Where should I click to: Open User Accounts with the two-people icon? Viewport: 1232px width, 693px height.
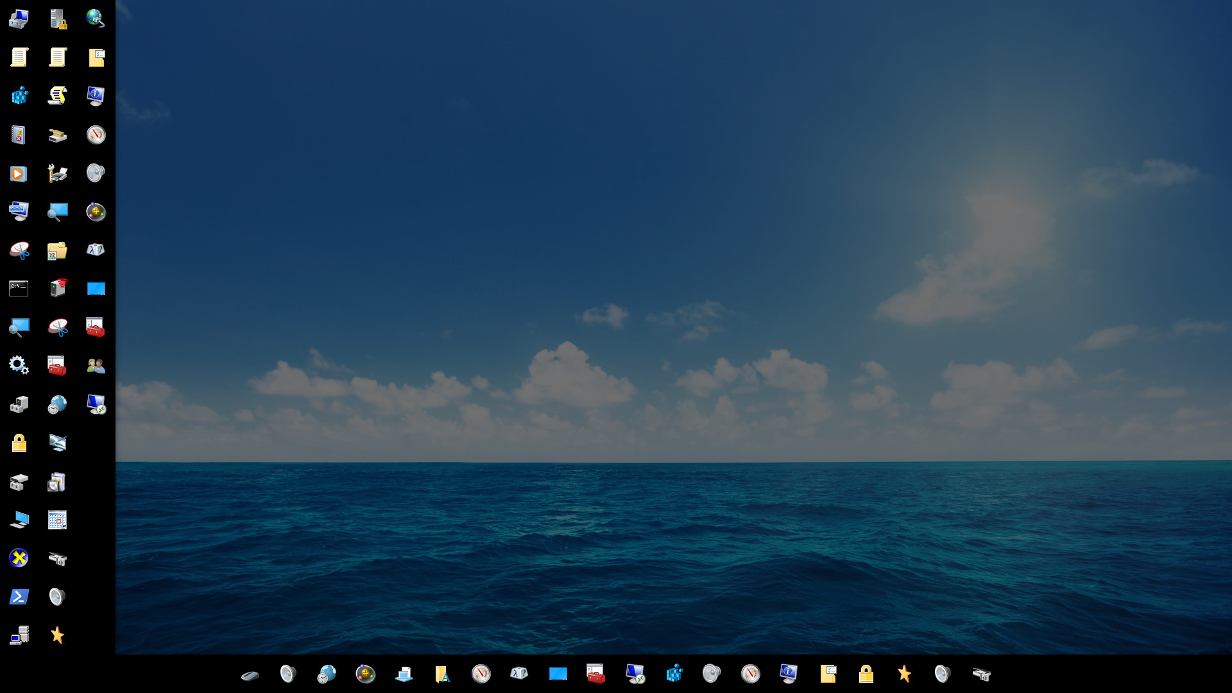96,366
